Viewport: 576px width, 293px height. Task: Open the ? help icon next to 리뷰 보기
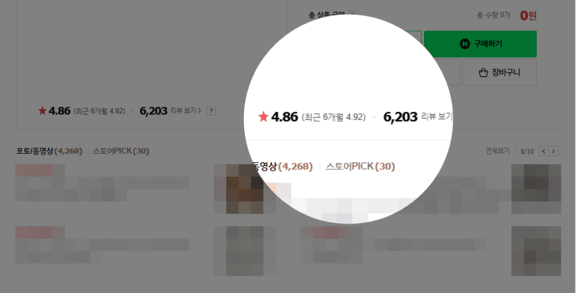point(211,110)
